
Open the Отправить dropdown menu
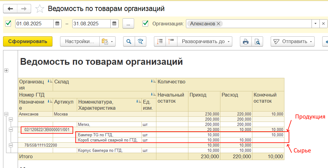point(292,42)
